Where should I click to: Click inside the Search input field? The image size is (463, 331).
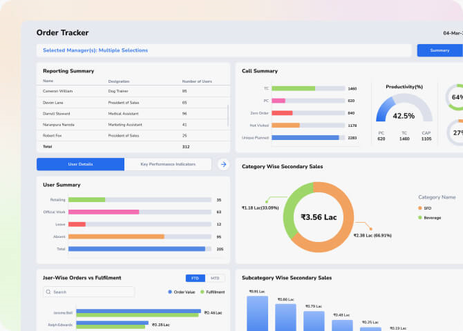[90, 292]
